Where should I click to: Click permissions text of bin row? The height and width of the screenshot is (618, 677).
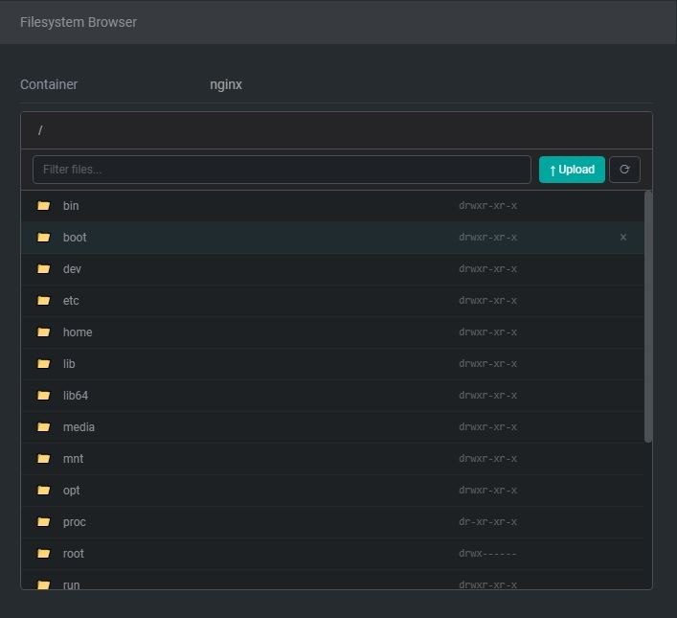tap(488, 206)
